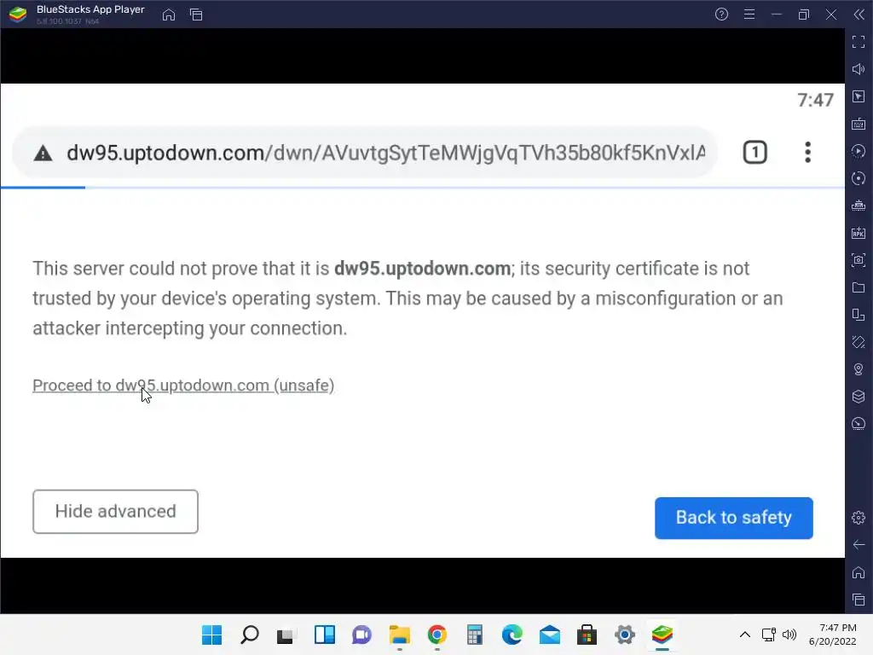Click Hide advanced button
The height and width of the screenshot is (655, 873).
coord(115,512)
